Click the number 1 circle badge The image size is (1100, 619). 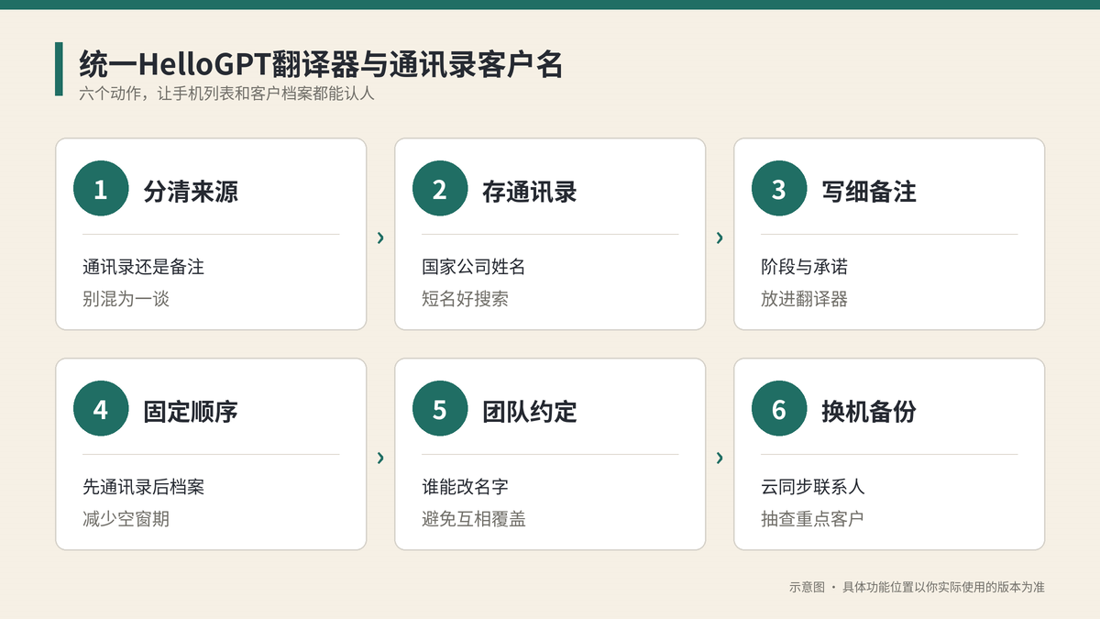(x=101, y=190)
